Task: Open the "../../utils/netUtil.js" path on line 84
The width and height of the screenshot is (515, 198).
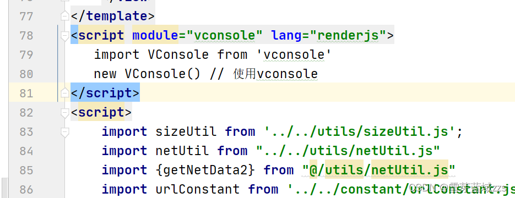Action: (x=348, y=151)
